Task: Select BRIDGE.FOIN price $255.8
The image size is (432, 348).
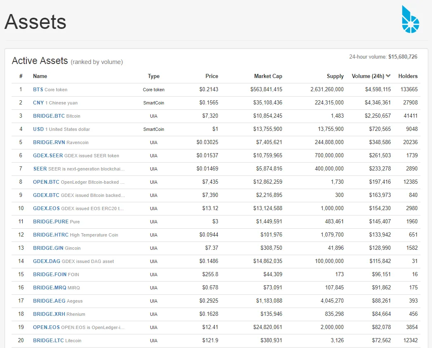Action: pos(210,275)
